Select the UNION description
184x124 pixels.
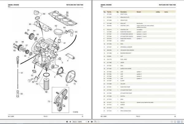[x=122, y=62]
